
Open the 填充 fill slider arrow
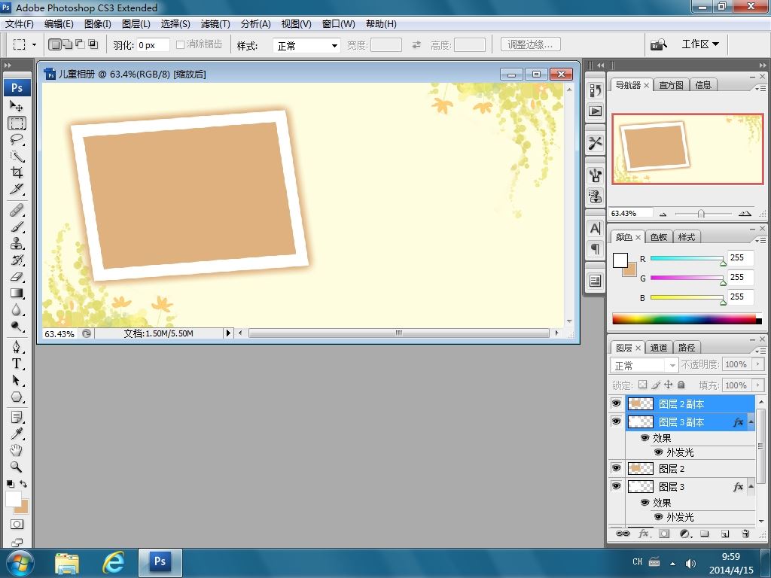click(757, 385)
